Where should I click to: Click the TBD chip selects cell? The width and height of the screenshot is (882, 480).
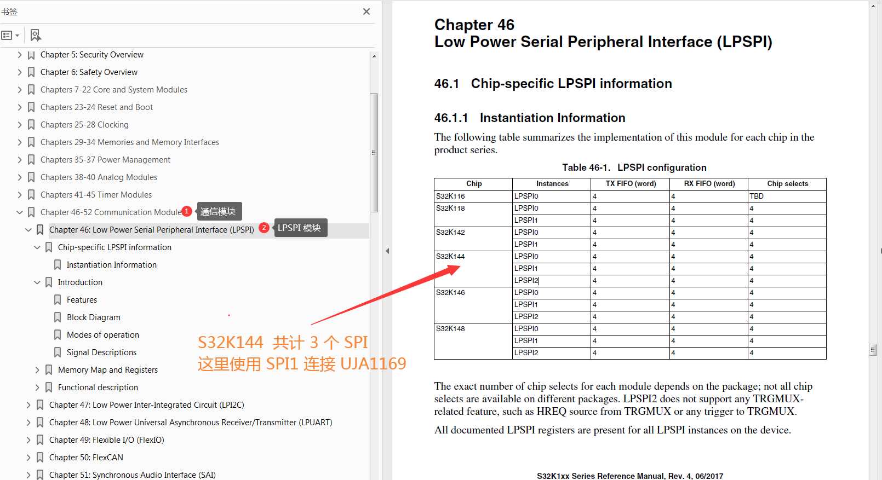coord(787,196)
